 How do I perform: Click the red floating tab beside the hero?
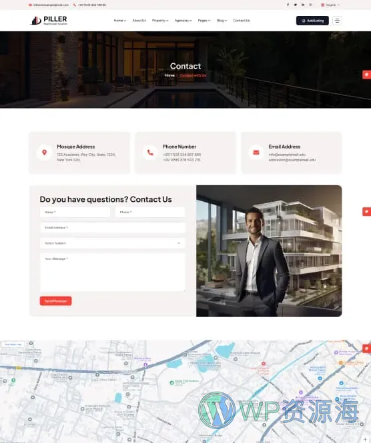366,75
